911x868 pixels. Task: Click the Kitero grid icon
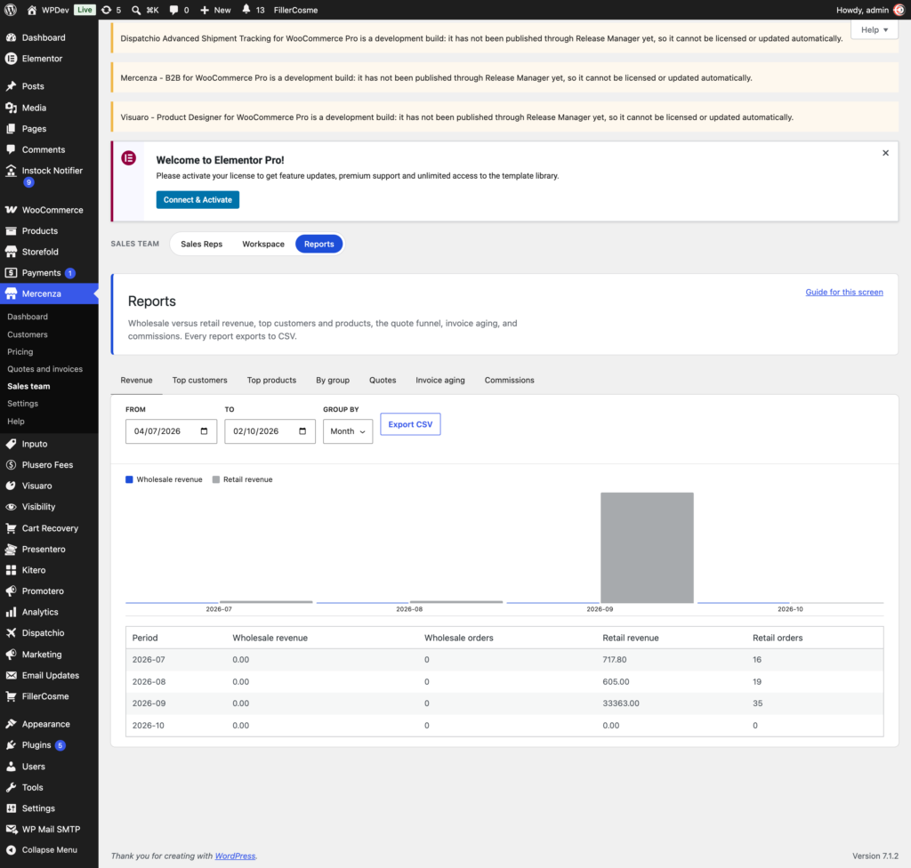[x=11, y=570]
